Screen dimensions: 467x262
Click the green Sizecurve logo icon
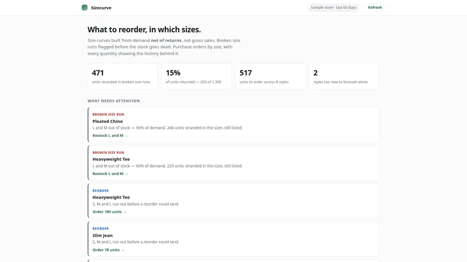(85, 8)
